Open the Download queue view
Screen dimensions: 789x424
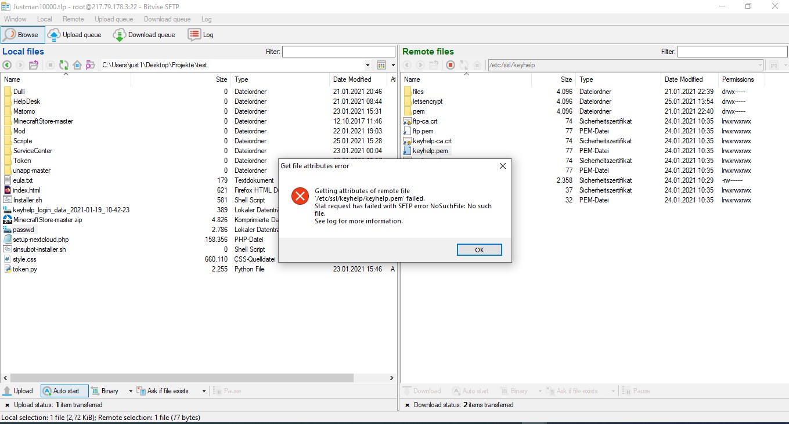tap(145, 35)
